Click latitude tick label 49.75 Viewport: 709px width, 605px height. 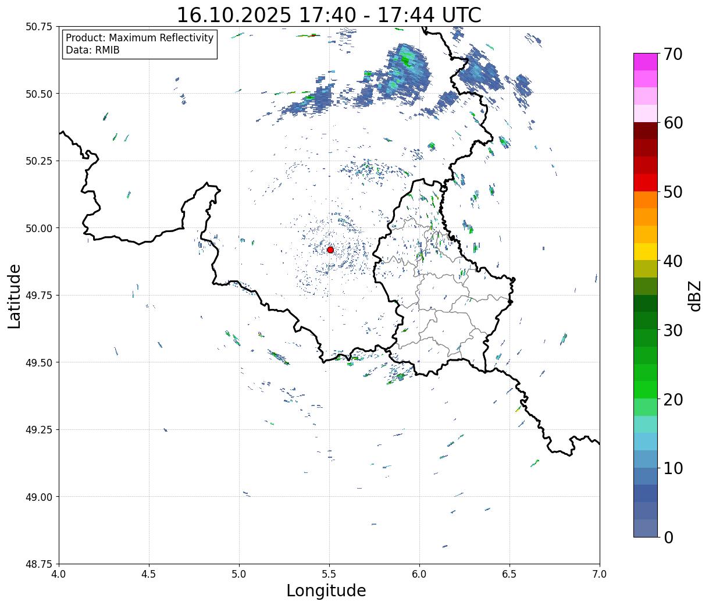(x=39, y=296)
